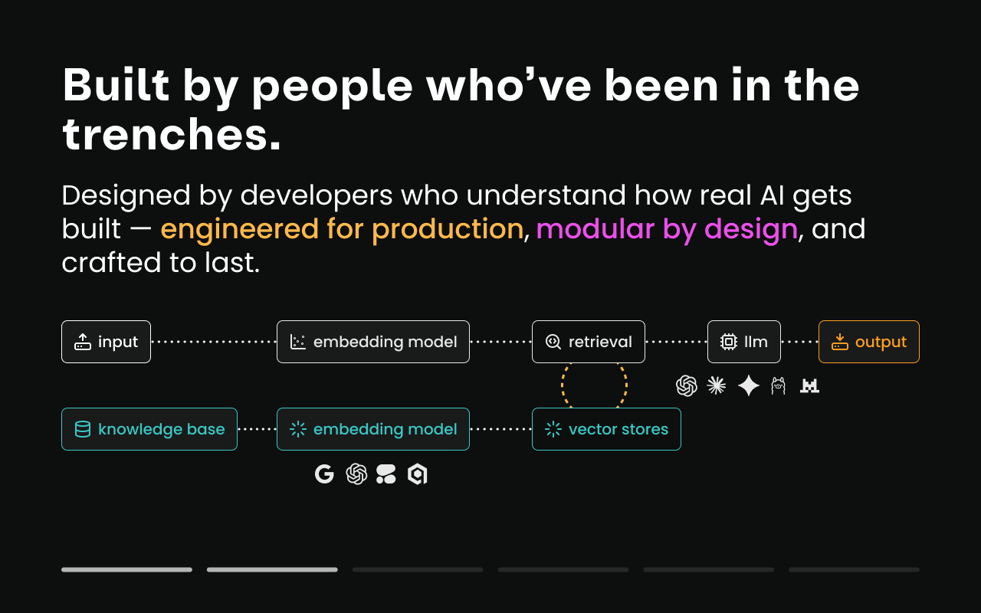This screenshot has width=981, height=613.
Task: Select the orange output node
Action: tap(868, 342)
